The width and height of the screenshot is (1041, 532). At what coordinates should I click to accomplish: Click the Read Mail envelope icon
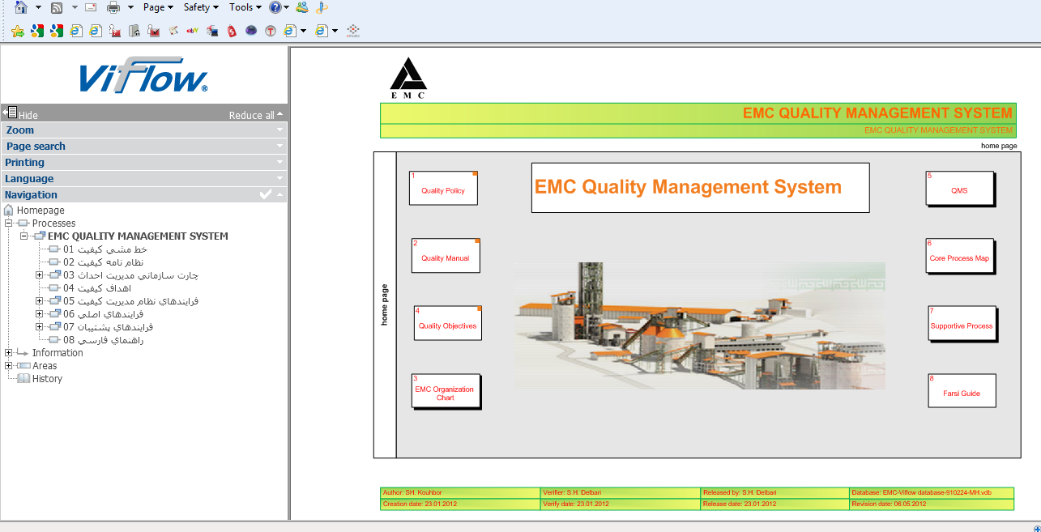(x=91, y=7)
